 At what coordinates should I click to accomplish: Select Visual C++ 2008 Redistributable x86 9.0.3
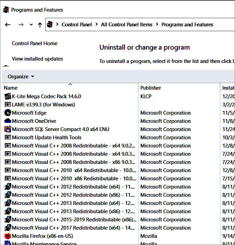pyautogui.click(x=73, y=162)
